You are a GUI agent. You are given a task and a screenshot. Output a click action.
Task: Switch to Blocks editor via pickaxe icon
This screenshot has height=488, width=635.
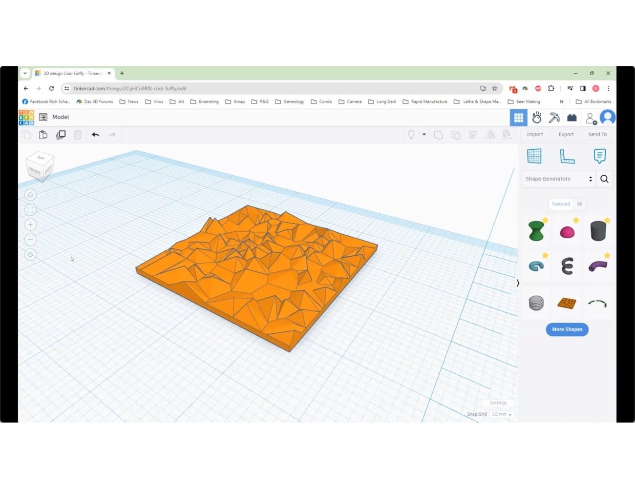[x=554, y=118]
